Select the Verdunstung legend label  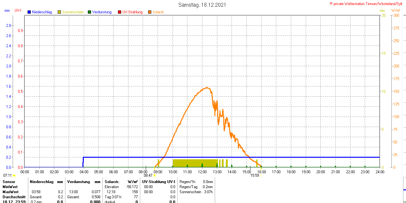102,12
